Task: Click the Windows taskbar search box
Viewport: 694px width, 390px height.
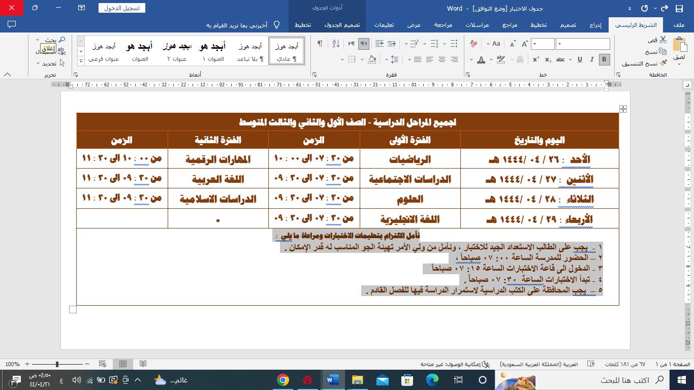Action: pos(624,380)
